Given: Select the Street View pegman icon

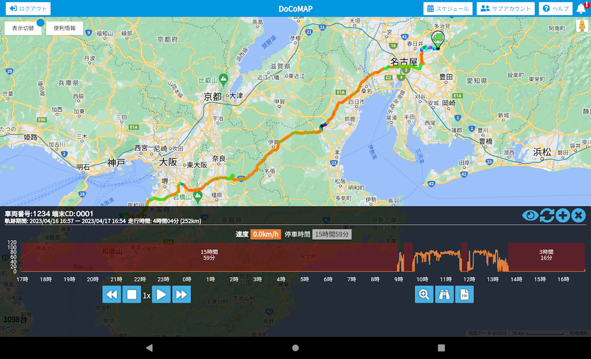Looking at the screenshot, I should point(582,26).
